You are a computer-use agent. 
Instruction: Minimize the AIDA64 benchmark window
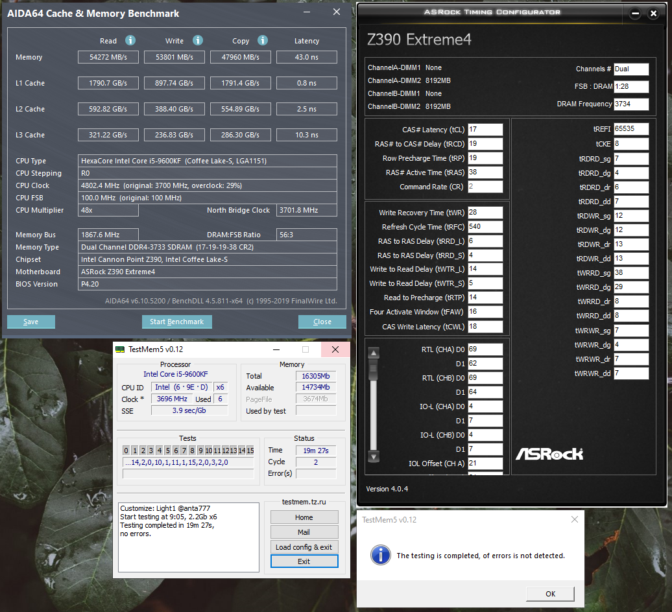point(307,12)
